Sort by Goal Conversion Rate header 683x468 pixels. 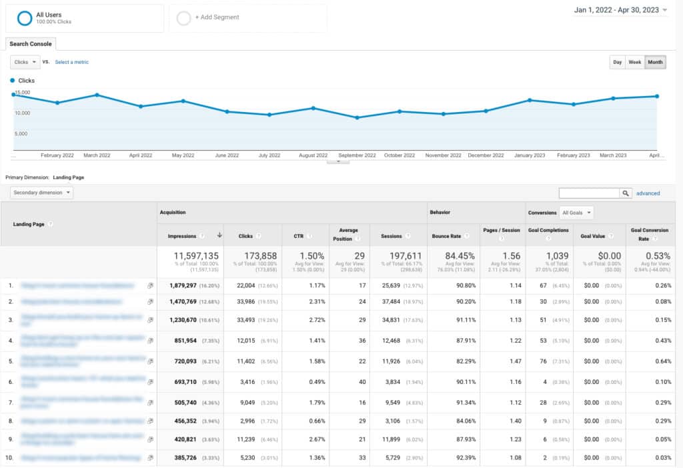point(650,235)
